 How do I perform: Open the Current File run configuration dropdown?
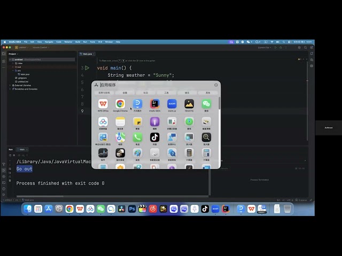[x=265, y=47]
